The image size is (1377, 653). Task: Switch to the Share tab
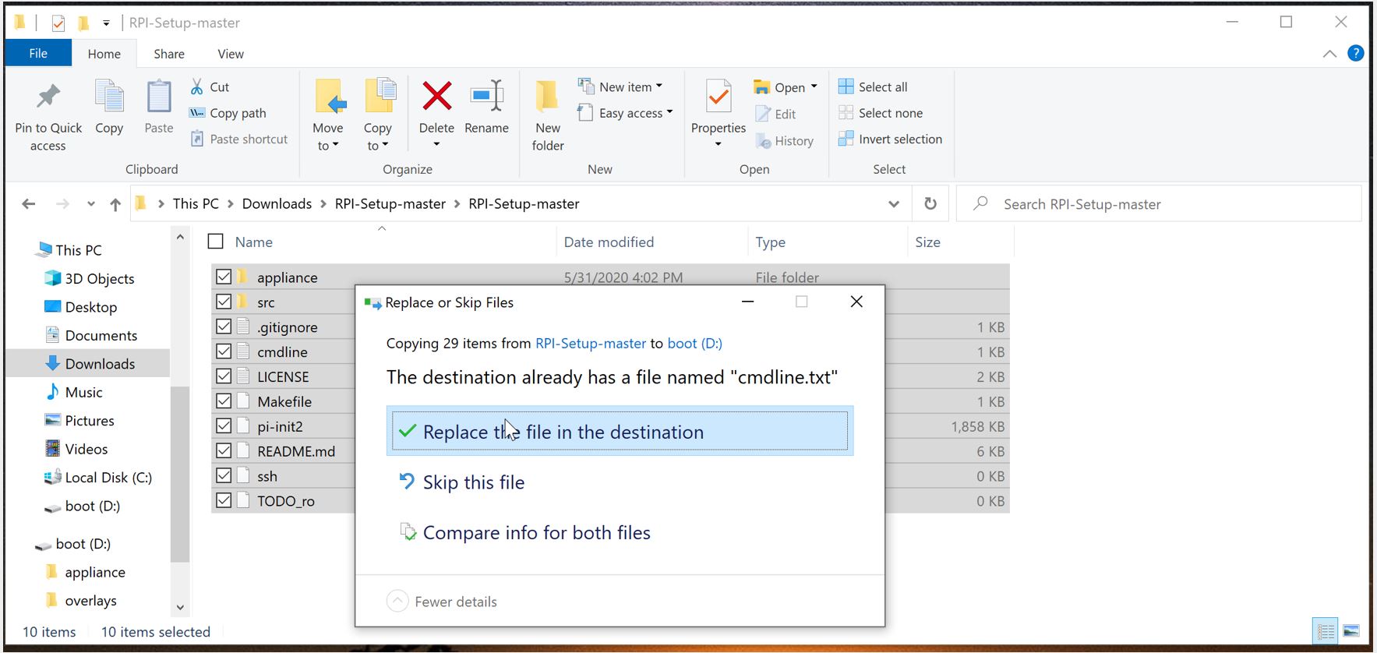pos(169,54)
